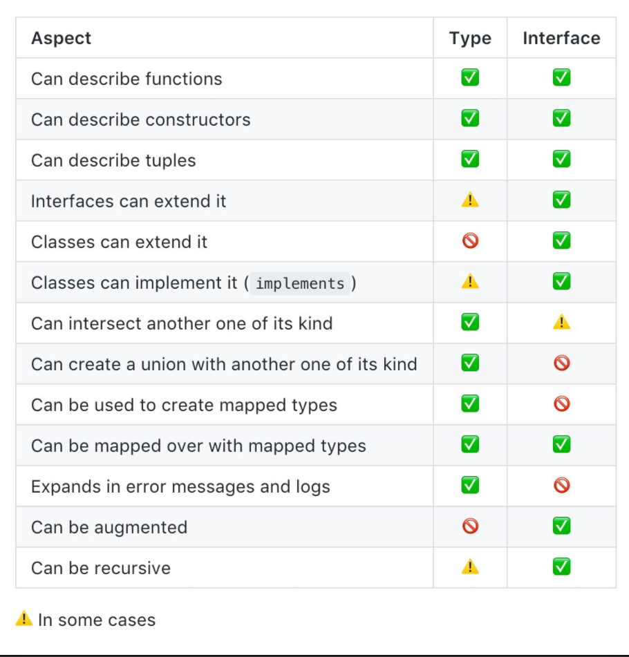Click Type check for Can describe tuples
629x657 pixels.
pos(470,160)
